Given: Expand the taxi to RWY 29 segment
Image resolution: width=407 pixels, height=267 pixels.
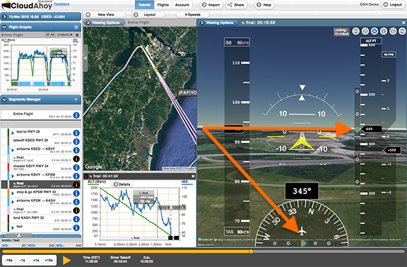Looking at the screenshot, I should (x=13, y=133).
